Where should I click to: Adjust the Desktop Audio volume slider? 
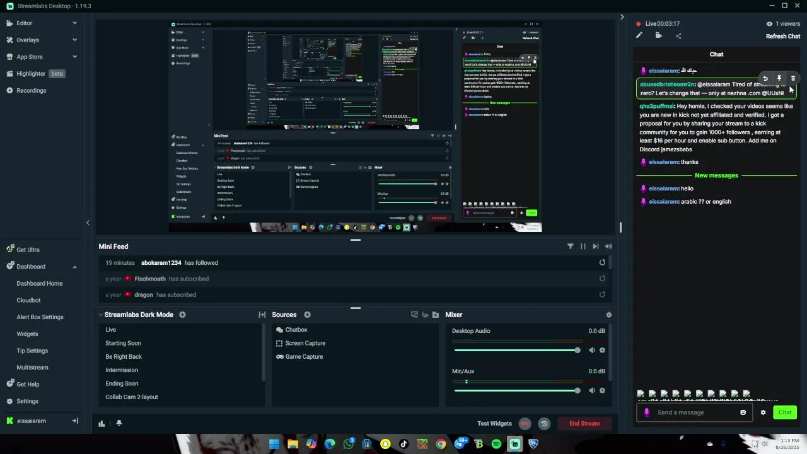(x=517, y=350)
